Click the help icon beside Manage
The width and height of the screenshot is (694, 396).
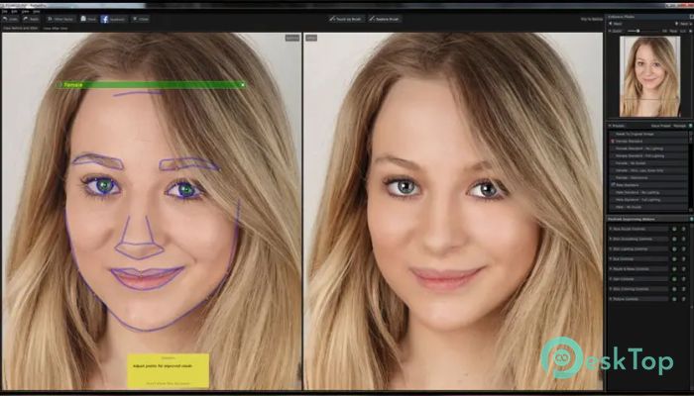click(690, 126)
